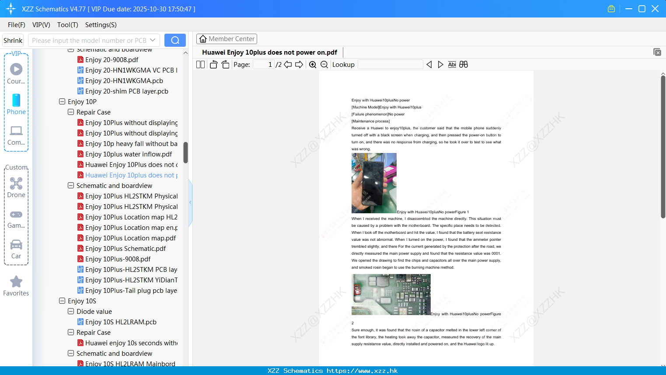Screen dimensions: 666x375
Task: Collapse the Enjoy 10P tree node
Action: coord(62,101)
